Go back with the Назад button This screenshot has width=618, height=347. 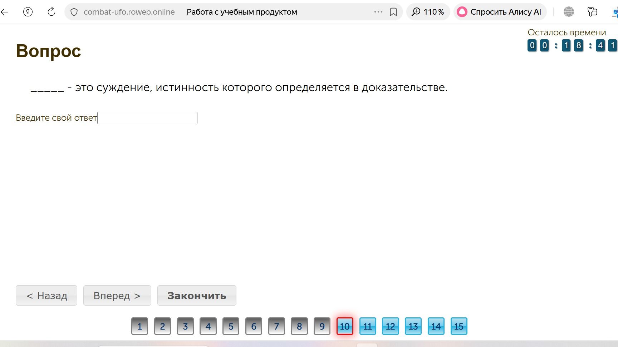(46, 296)
